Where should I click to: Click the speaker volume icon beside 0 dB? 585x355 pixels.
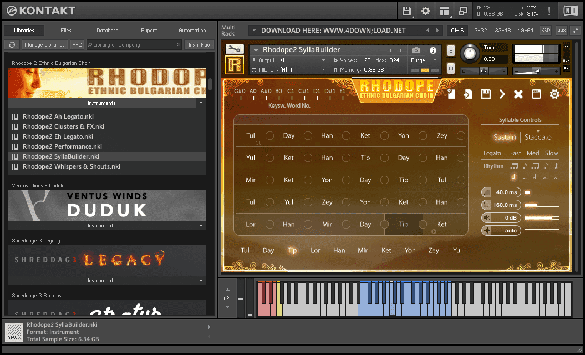click(487, 217)
